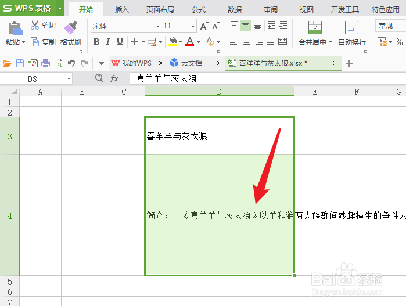
Task: Apply percent style format
Action: 400,42
